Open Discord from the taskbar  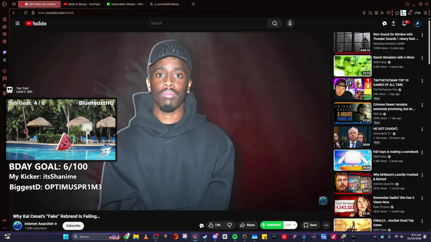[x=215, y=237]
